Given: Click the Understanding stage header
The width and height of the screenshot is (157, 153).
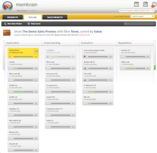Looking at the screenshot, I should pos(52,43).
